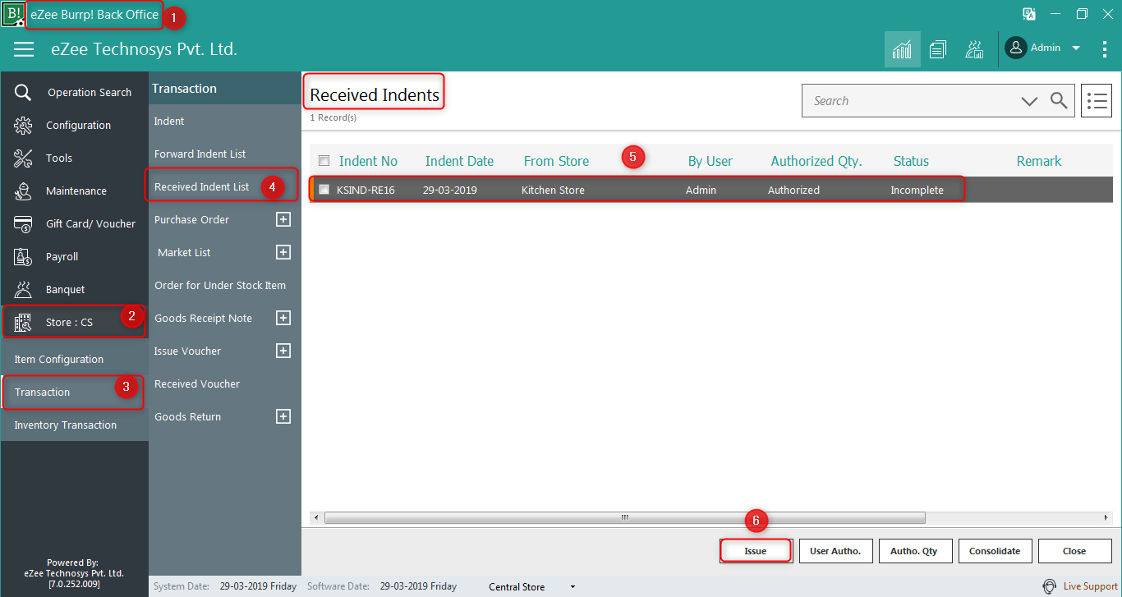The image size is (1122, 597).
Task: Check the KSIND-RE16 row checkbox
Action: coord(324,189)
